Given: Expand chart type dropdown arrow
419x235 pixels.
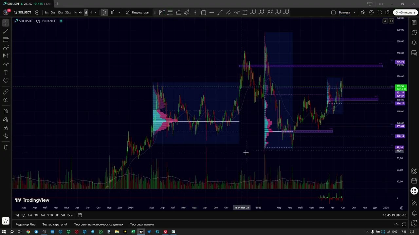Looking at the screenshot, I should tap(119, 12).
